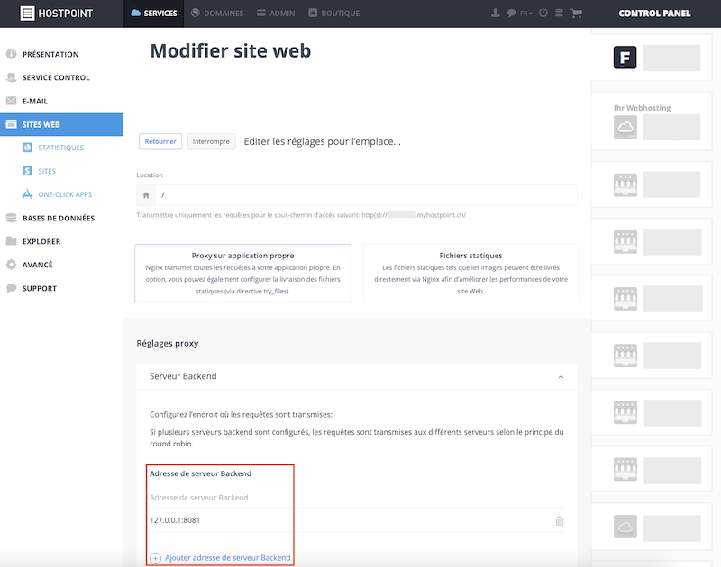Collapse the Serveur Backend section chevron
Image resolution: width=721 pixels, height=567 pixels.
tap(561, 377)
